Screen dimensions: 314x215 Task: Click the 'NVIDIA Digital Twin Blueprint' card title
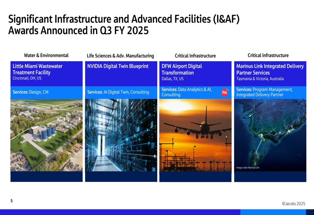point(118,66)
